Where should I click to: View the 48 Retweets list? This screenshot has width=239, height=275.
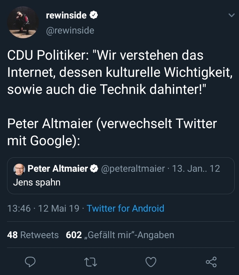33,235
